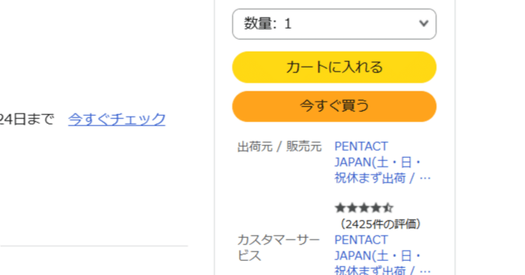The width and height of the screenshot is (525, 275).
Task: Follow the 今すぐチェック link
Action: pos(116,119)
